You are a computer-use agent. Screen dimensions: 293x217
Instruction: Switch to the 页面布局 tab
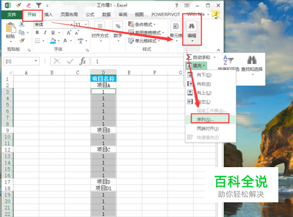[69, 15]
